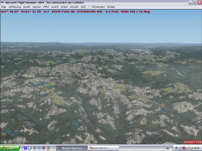Click the second quick launch icon
This screenshot has width=202, height=151.
(x=30, y=148)
